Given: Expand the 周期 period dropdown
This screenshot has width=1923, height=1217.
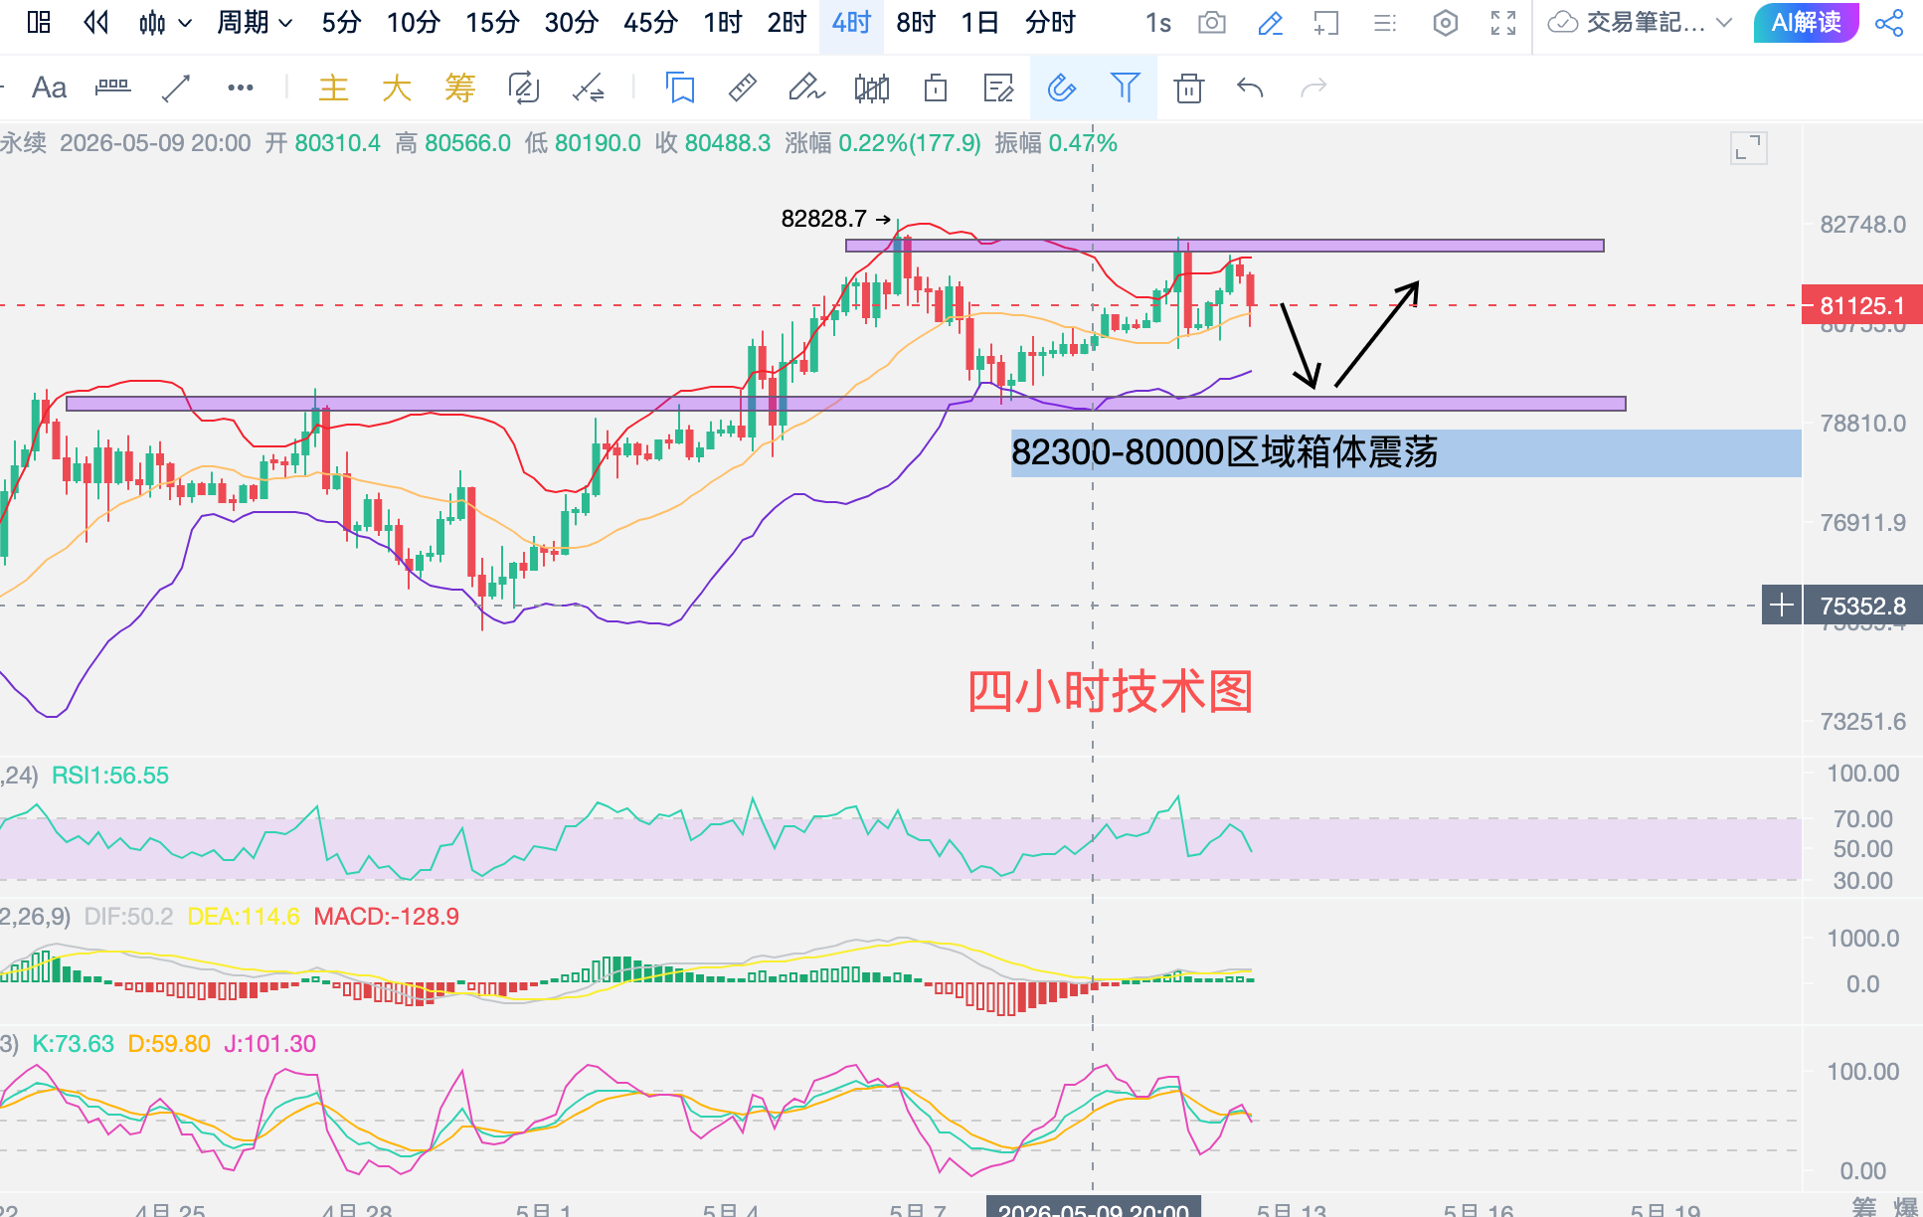Looking at the screenshot, I should 255,23.
